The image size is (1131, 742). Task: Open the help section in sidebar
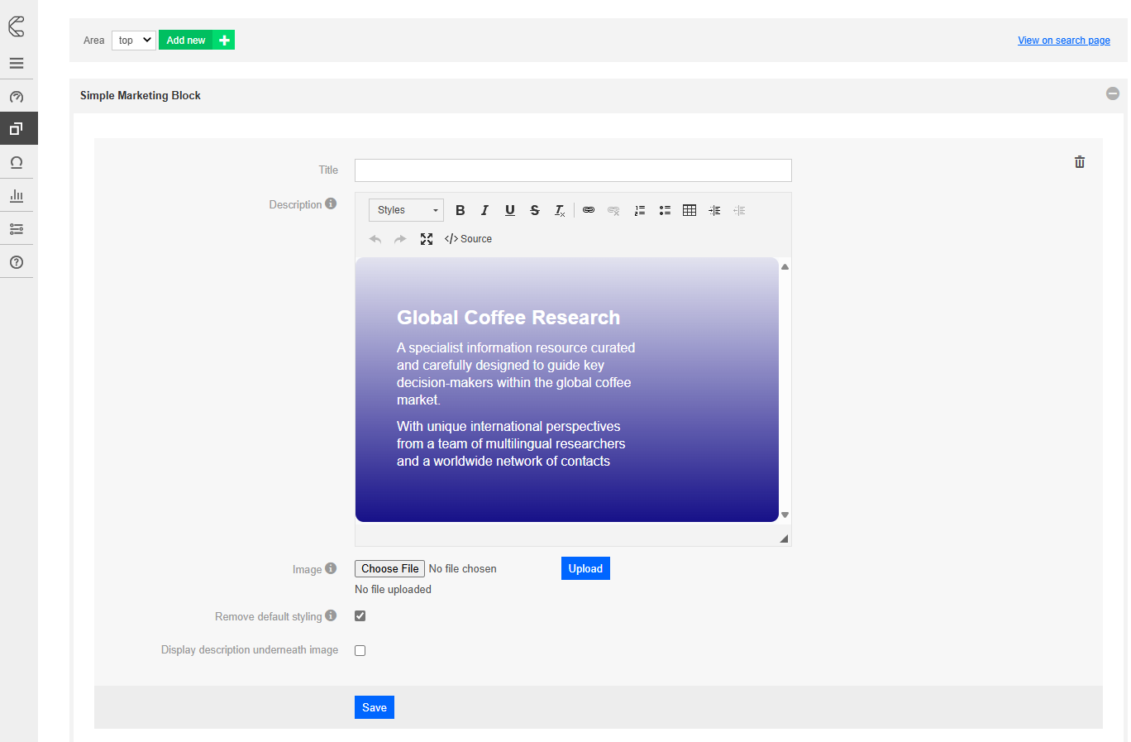[x=17, y=262]
